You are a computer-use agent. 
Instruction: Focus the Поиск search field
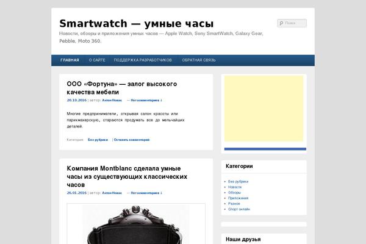click(x=292, y=23)
